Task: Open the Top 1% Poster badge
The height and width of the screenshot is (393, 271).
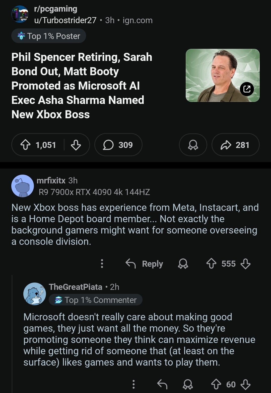Action: [x=48, y=36]
